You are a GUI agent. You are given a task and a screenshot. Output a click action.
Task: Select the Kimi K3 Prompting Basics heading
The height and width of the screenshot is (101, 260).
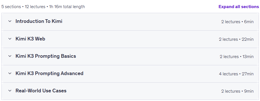click(x=46, y=56)
